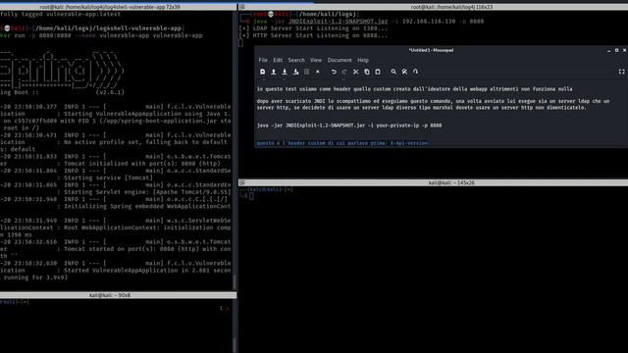Open Mousepad's Edit menu

(x=278, y=60)
